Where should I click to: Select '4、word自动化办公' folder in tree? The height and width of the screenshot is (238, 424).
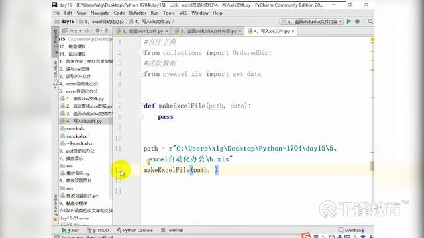(x=79, y=84)
